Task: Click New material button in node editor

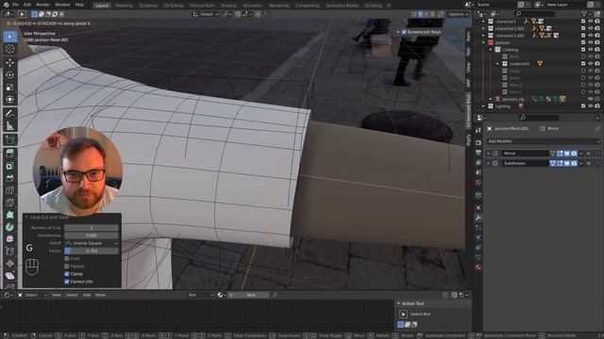Action: 251,295
